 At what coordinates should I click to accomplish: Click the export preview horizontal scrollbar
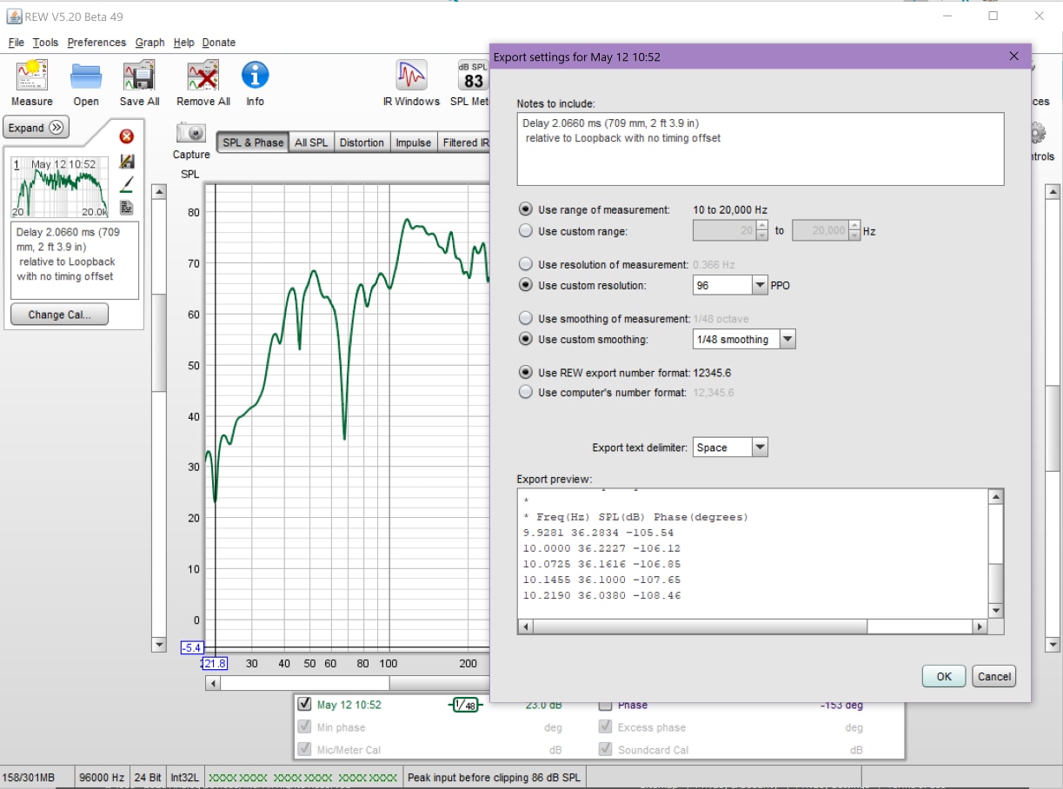[x=700, y=626]
